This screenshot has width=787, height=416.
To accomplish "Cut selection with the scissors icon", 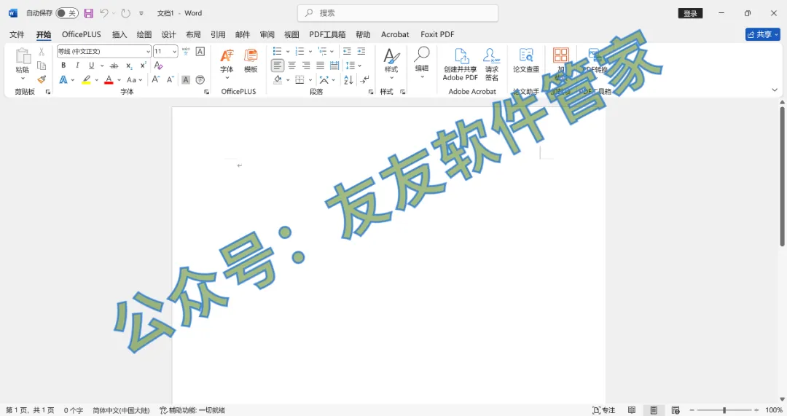I will 42,52.
